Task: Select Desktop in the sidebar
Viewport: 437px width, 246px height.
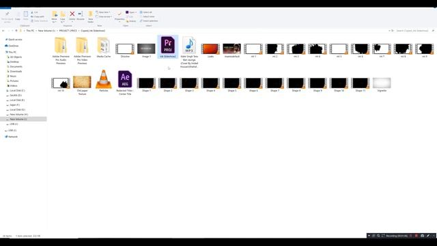Action: 13,61
